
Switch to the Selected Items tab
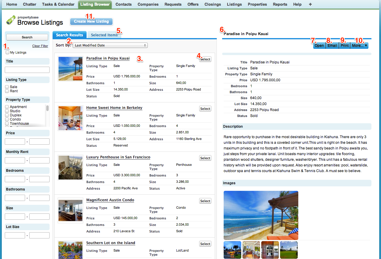[104, 35]
